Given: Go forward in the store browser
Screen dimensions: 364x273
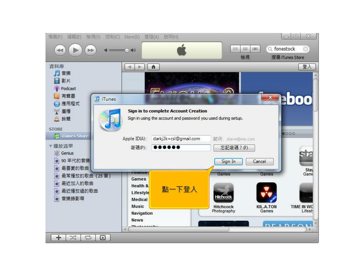Looking at the screenshot, I should pyautogui.click(x=139, y=67).
